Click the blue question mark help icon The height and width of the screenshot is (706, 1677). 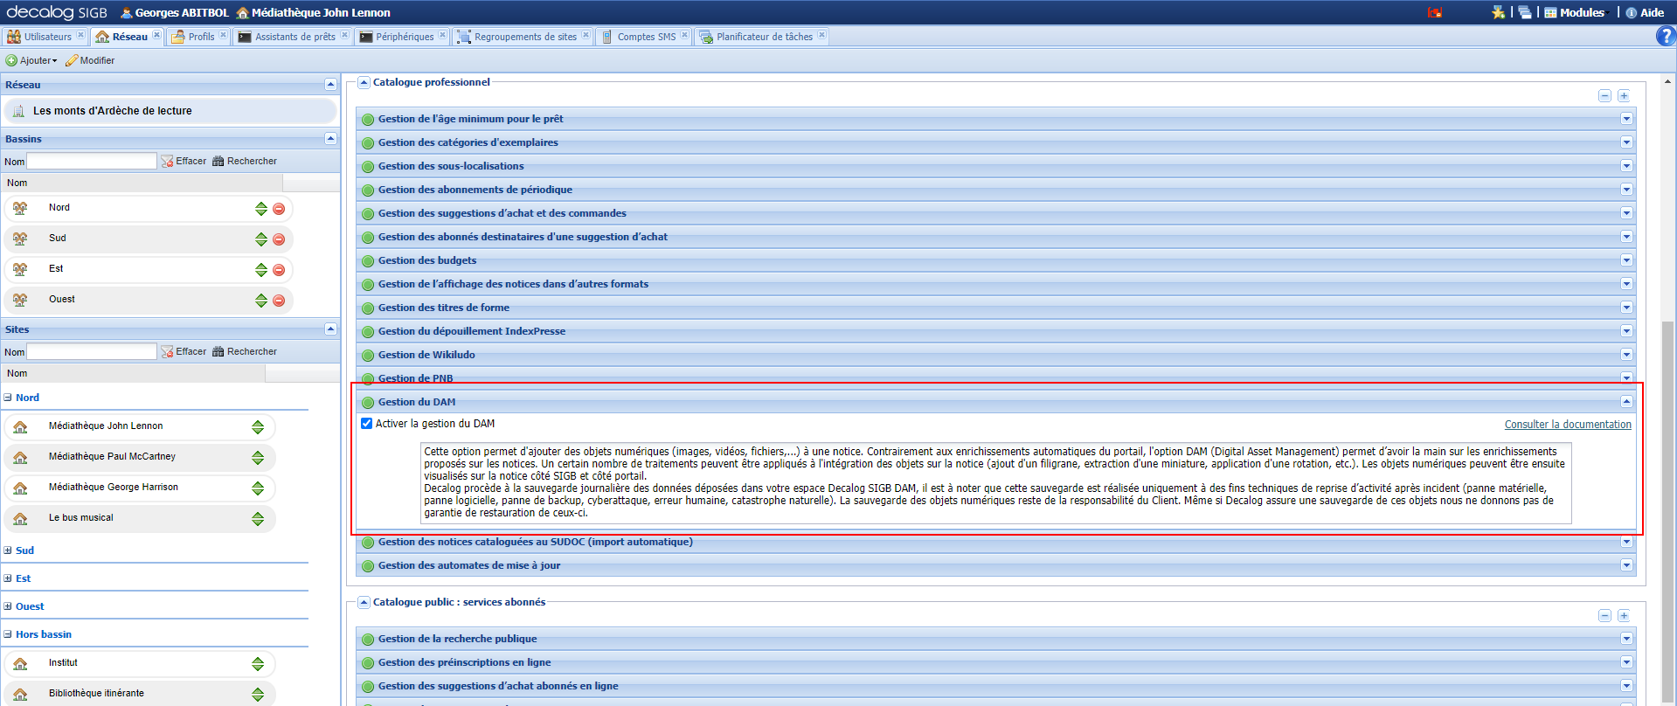click(1666, 36)
